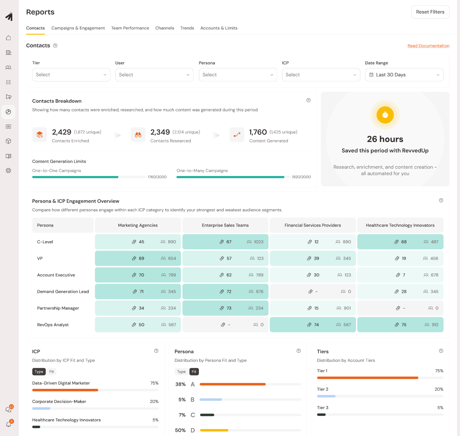Click help icon next to Contacts Breakdown
The width and height of the screenshot is (460, 436).
[x=309, y=100]
